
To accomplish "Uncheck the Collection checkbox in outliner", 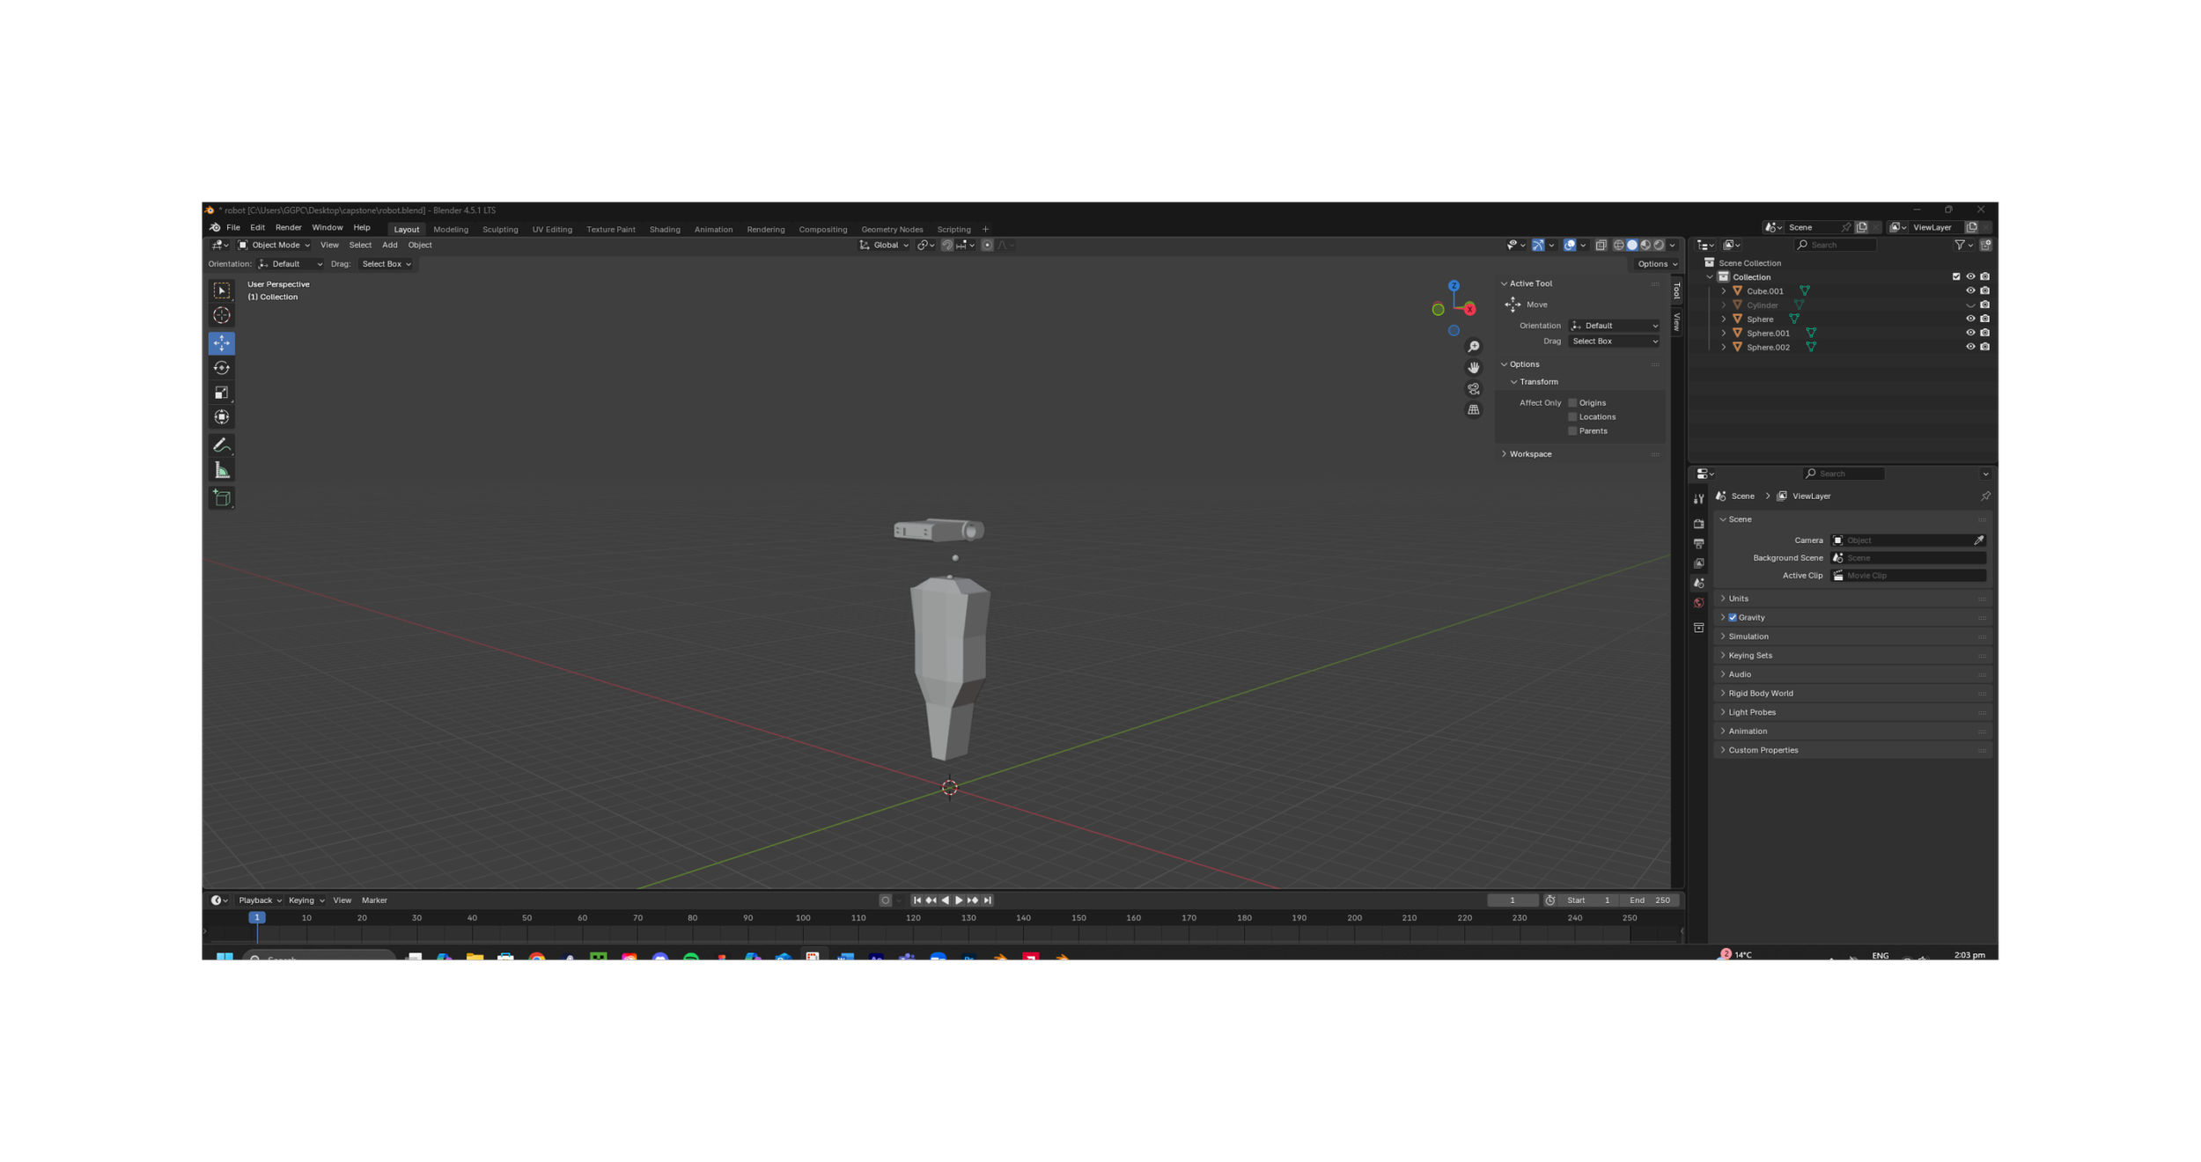I will [x=1955, y=276].
